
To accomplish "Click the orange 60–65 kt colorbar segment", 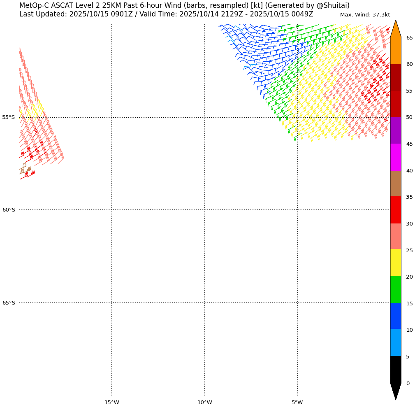I will tap(395, 51).
